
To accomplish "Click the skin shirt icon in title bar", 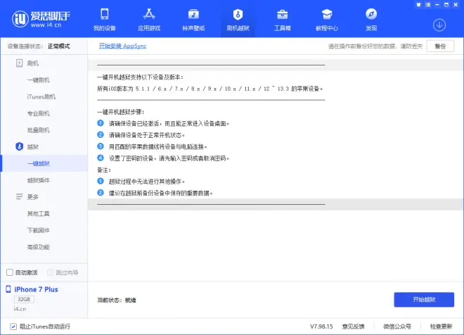I will point(418,5).
